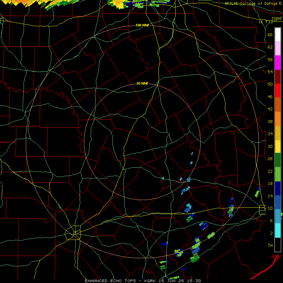
Task: Pick the dark green legend band
Action: click(278, 160)
